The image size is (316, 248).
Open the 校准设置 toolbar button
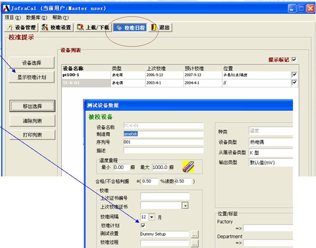pyautogui.click(x=57, y=27)
